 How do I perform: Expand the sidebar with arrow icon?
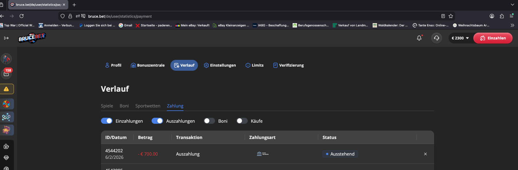tap(6, 38)
